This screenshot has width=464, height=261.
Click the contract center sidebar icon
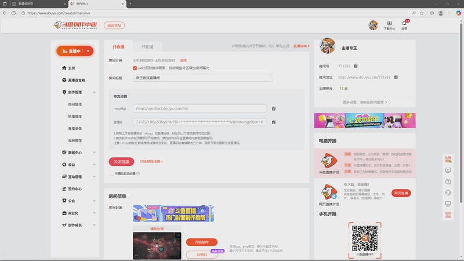[x=64, y=189]
